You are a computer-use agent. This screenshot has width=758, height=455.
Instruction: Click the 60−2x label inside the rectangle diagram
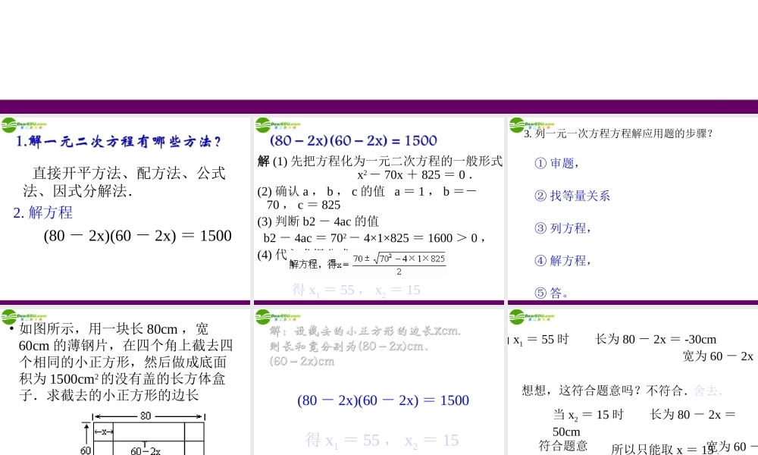click(146, 450)
